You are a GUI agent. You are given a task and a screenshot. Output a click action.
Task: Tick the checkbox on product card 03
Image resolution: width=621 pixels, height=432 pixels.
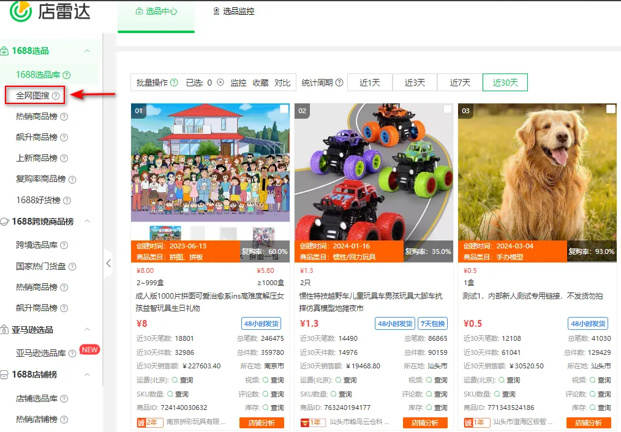coord(611,109)
